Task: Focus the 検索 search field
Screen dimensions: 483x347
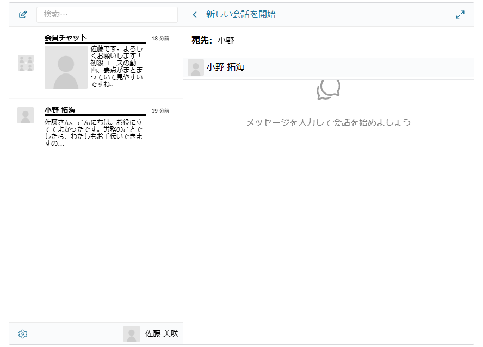Action: tap(107, 15)
